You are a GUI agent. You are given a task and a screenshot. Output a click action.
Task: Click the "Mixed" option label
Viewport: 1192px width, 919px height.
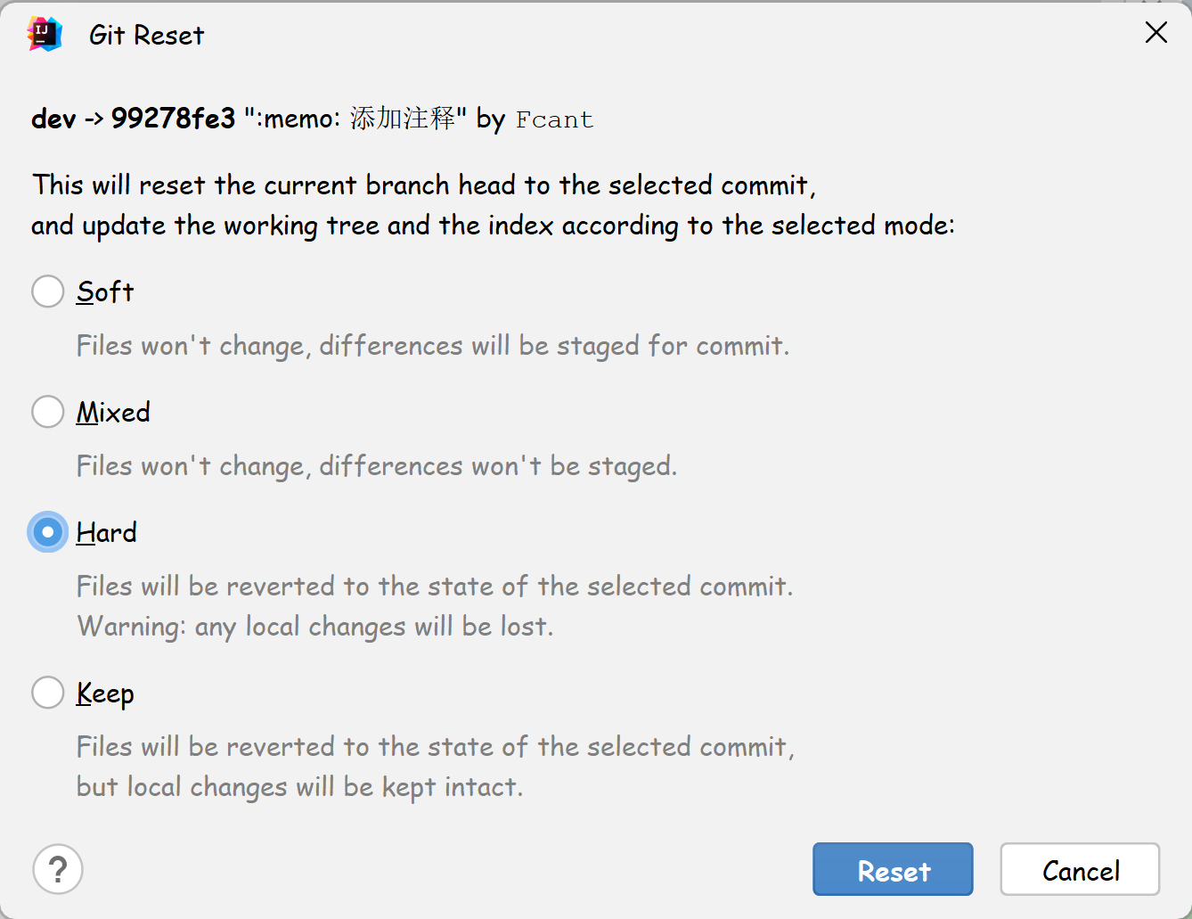coord(113,413)
